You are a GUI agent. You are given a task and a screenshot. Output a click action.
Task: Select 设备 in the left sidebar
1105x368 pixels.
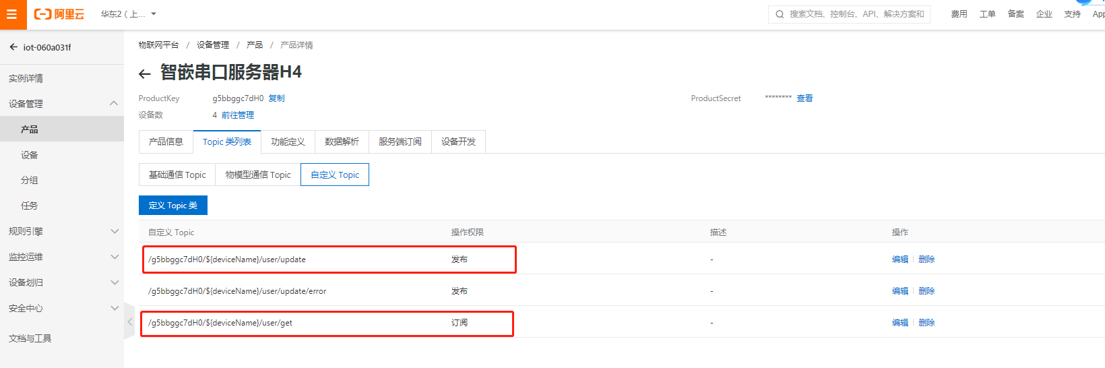coord(30,155)
